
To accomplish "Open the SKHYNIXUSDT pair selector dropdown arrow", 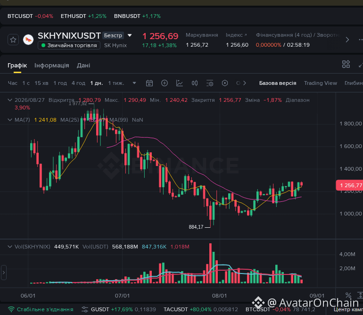I will coord(130,35).
